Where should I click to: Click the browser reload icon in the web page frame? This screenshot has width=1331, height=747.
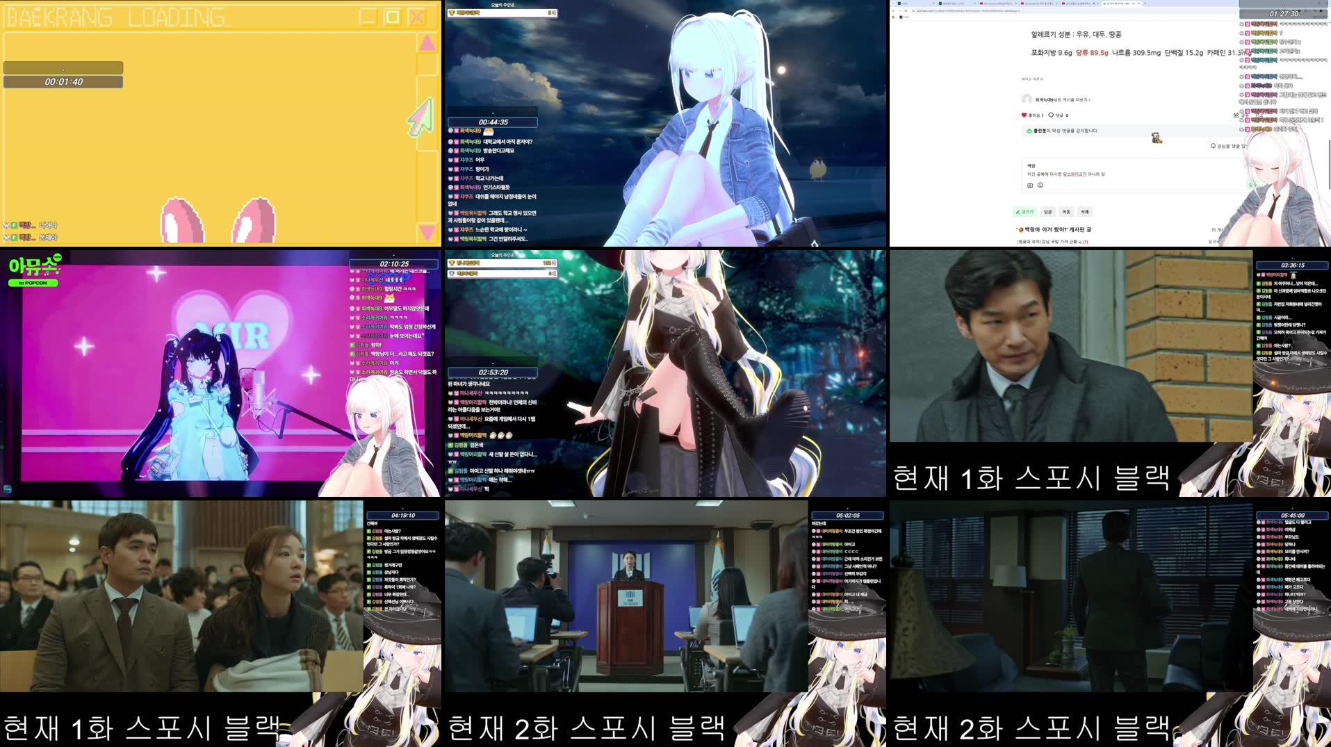906,10
